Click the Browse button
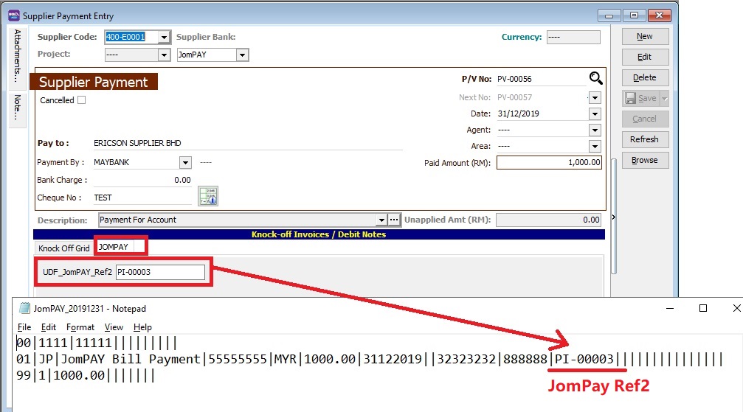The image size is (743, 412). click(x=644, y=160)
